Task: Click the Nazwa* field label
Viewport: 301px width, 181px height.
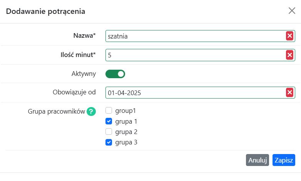Action: tap(84, 36)
